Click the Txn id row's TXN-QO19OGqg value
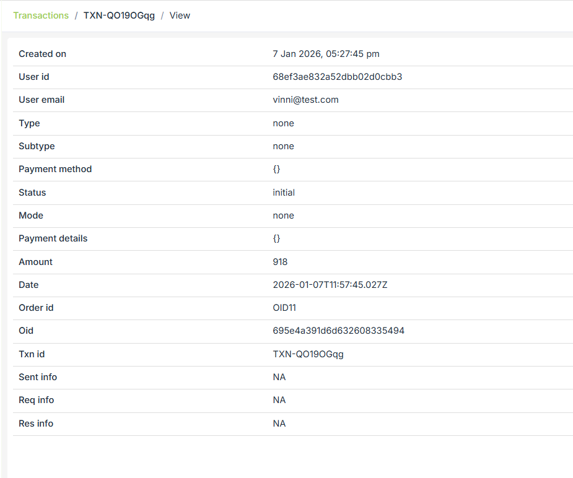Viewport: 573px width, 478px height. pos(308,354)
